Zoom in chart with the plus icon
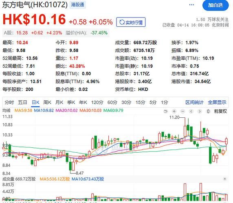This screenshot has height=203, width=233. coord(174,111)
